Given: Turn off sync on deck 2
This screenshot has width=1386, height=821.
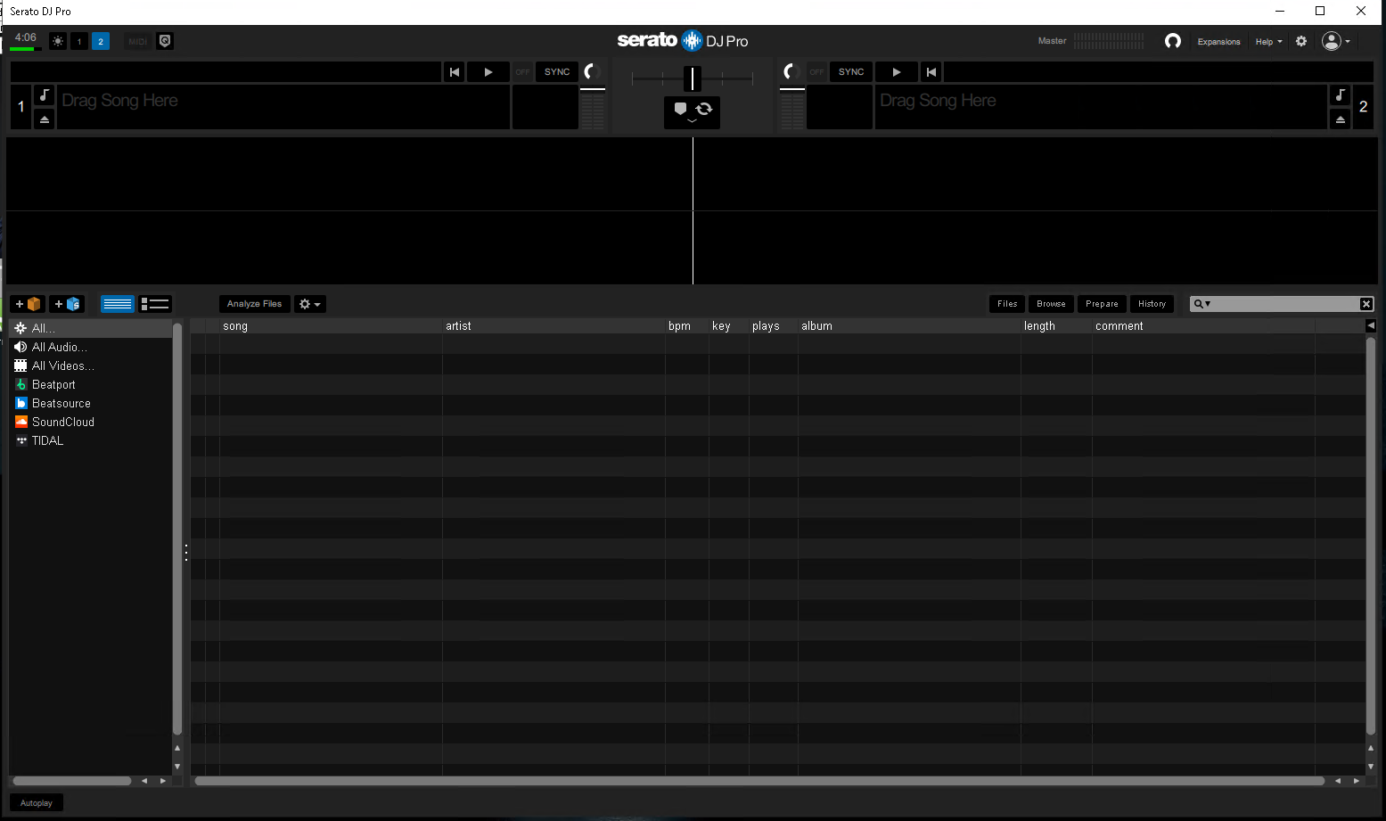Looking at the screenshot, I should coord(816,72).
